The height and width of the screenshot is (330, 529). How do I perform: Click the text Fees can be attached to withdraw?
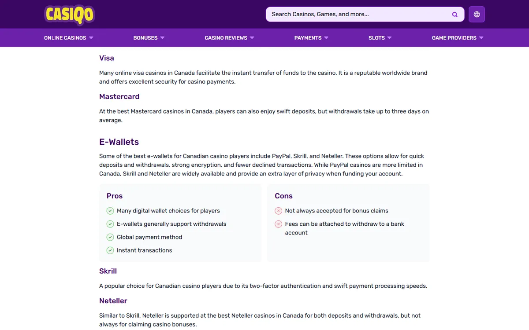345,228
